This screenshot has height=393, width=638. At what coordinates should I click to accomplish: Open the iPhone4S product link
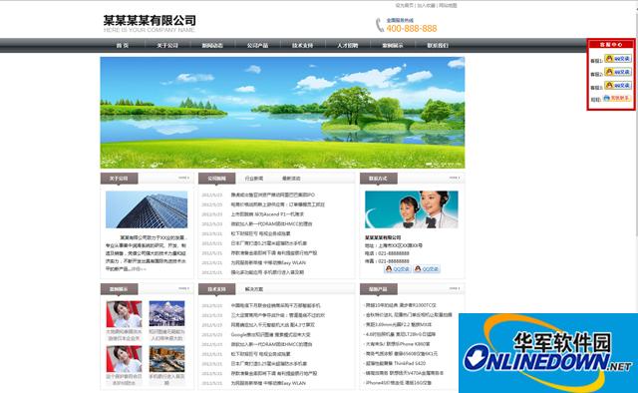point(398,383)
